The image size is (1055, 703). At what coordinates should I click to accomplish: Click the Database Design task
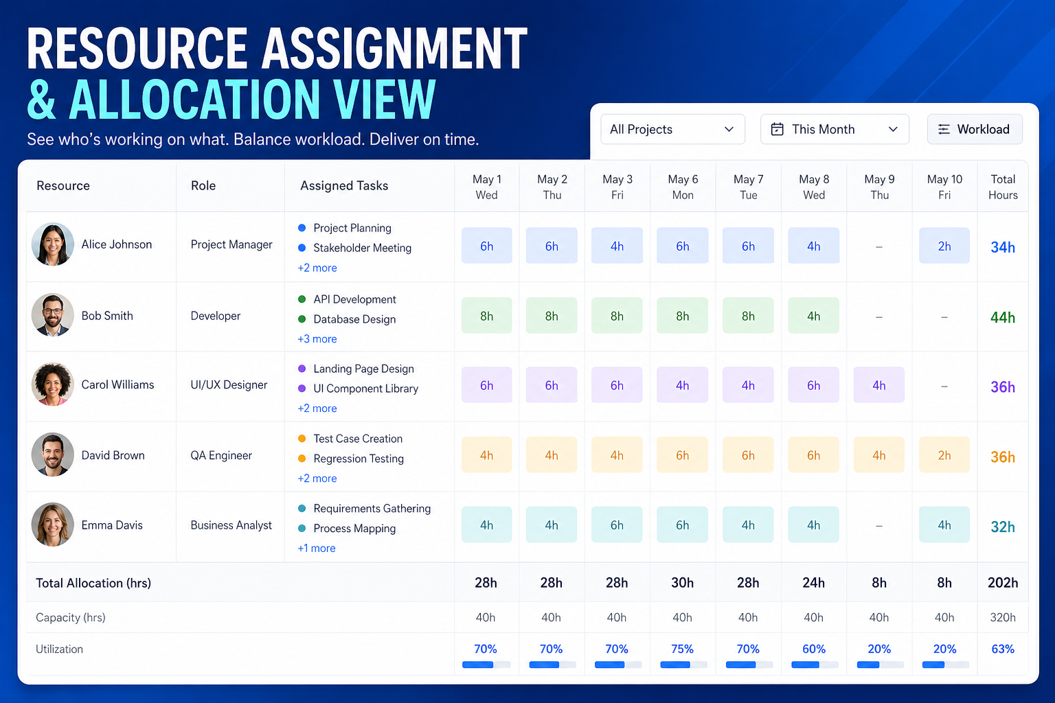tap(354, 319)
